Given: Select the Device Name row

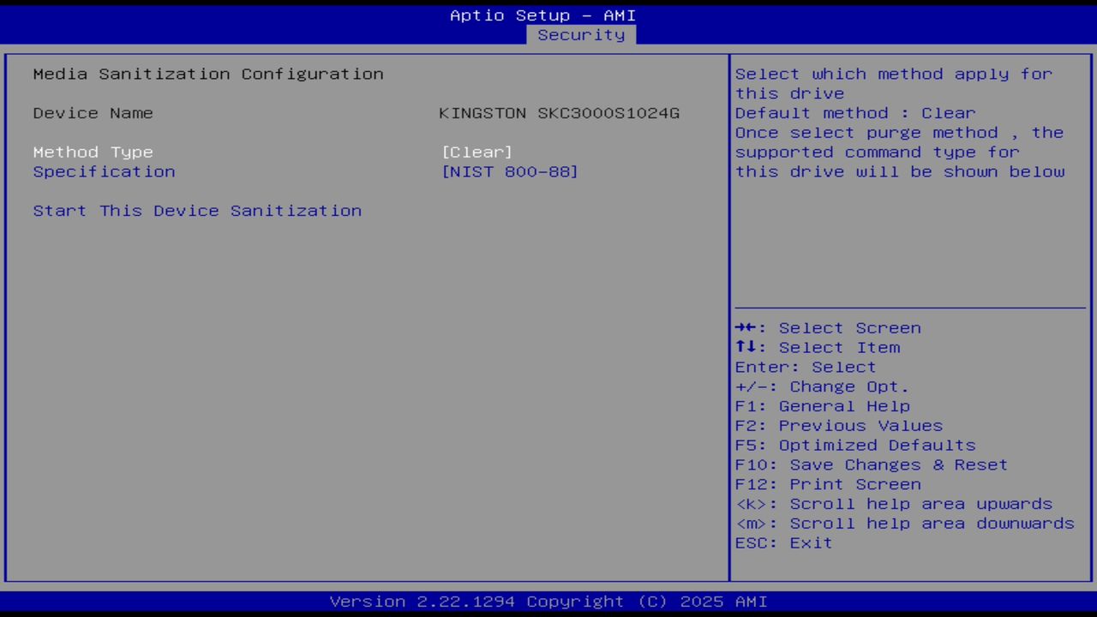Looking at the screenshot, I should pos(93,112).
